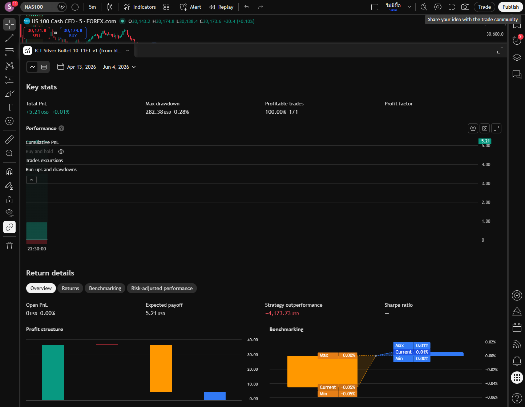The width and height of the screenshot is (525, 407).
Task: Open the alerts clock icon in sidebar
Action: tap(517, 40)
